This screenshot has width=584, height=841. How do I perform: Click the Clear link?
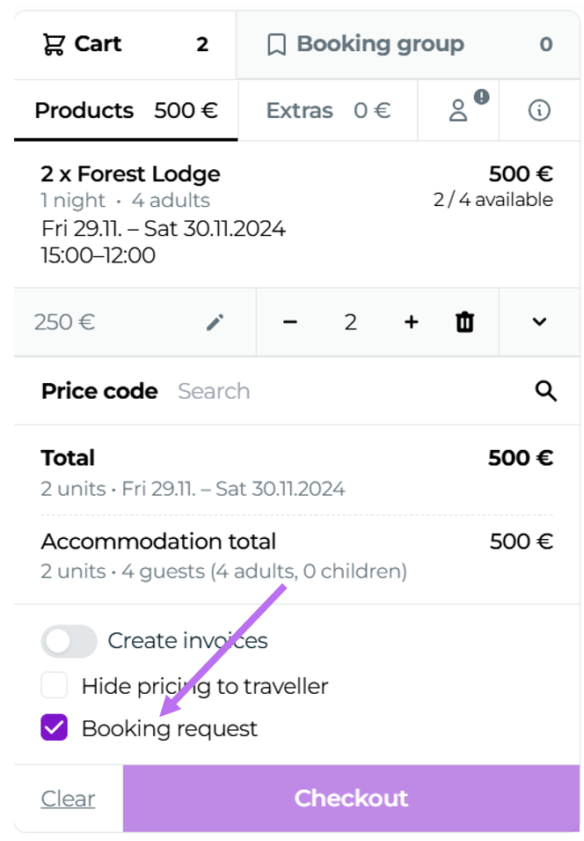tap(68, 799)
